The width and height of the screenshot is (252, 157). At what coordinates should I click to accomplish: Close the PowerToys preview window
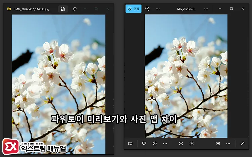pyautogui.click(x=108, y=9)
